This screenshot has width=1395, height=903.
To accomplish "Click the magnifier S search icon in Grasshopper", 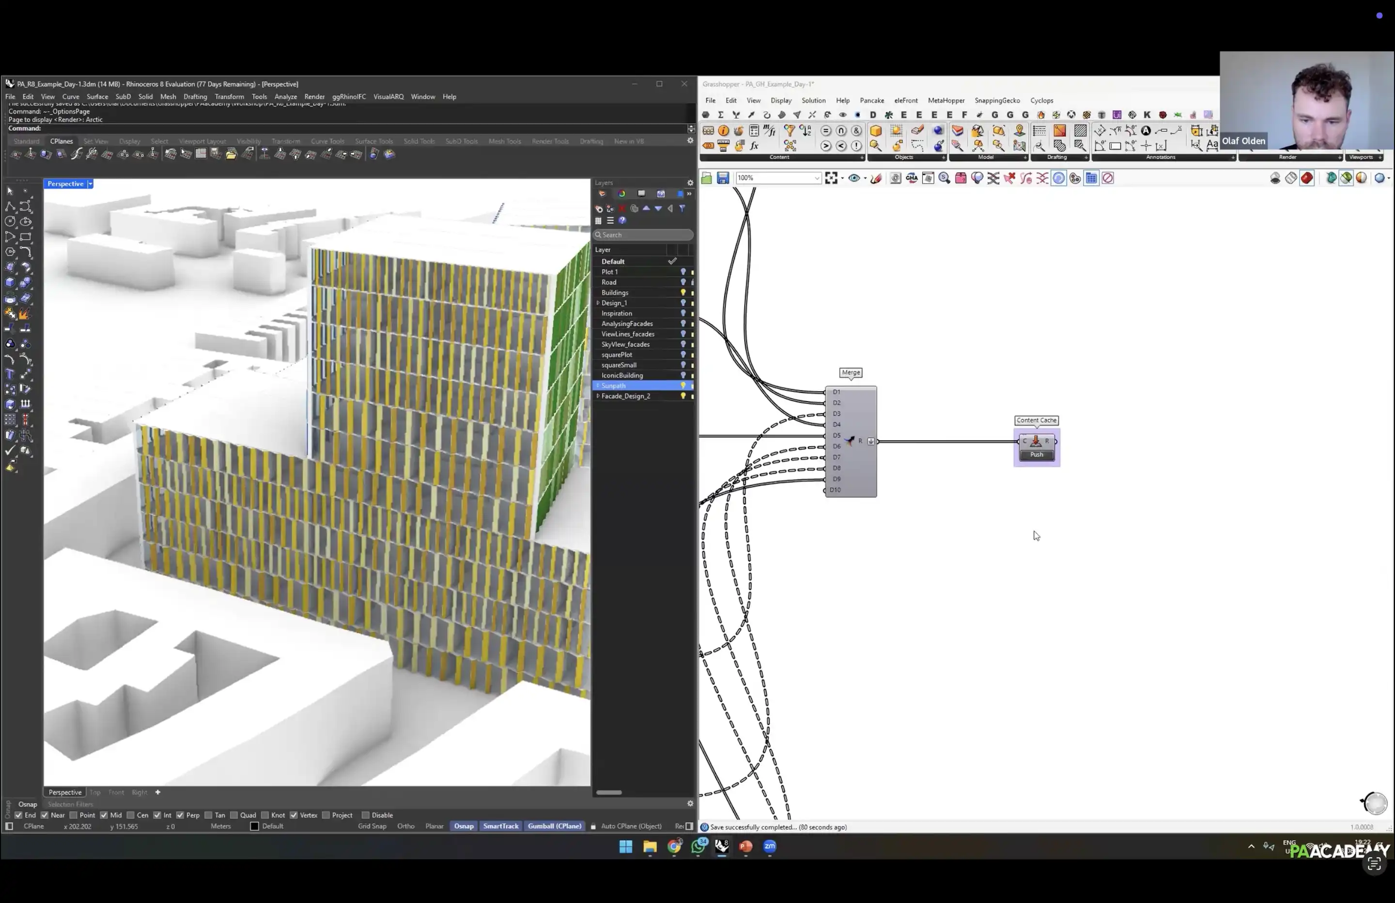I will (944, 178).
